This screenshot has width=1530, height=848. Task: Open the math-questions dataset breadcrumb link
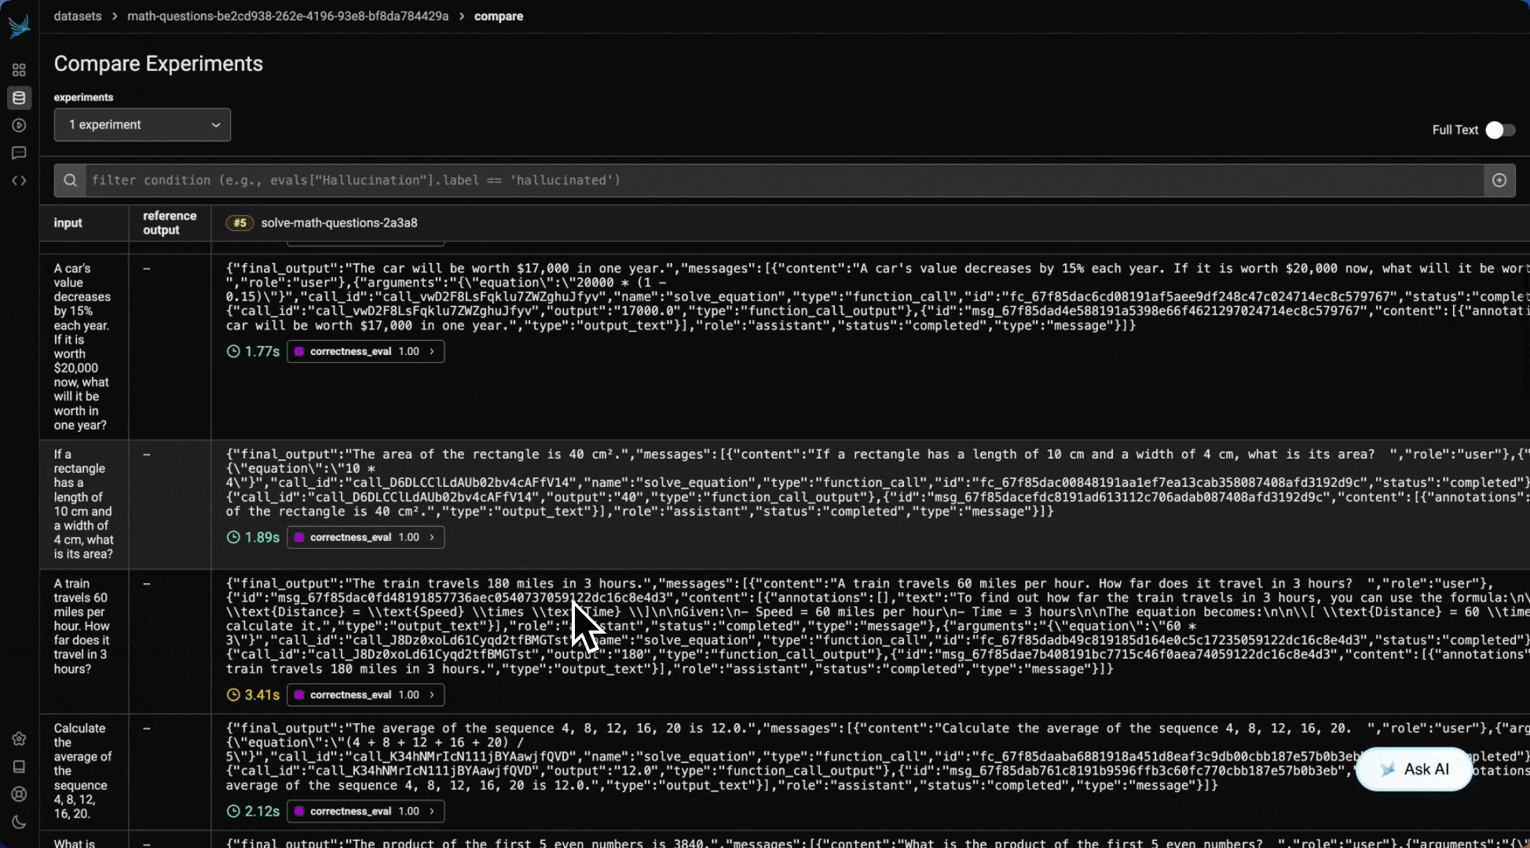287,16
